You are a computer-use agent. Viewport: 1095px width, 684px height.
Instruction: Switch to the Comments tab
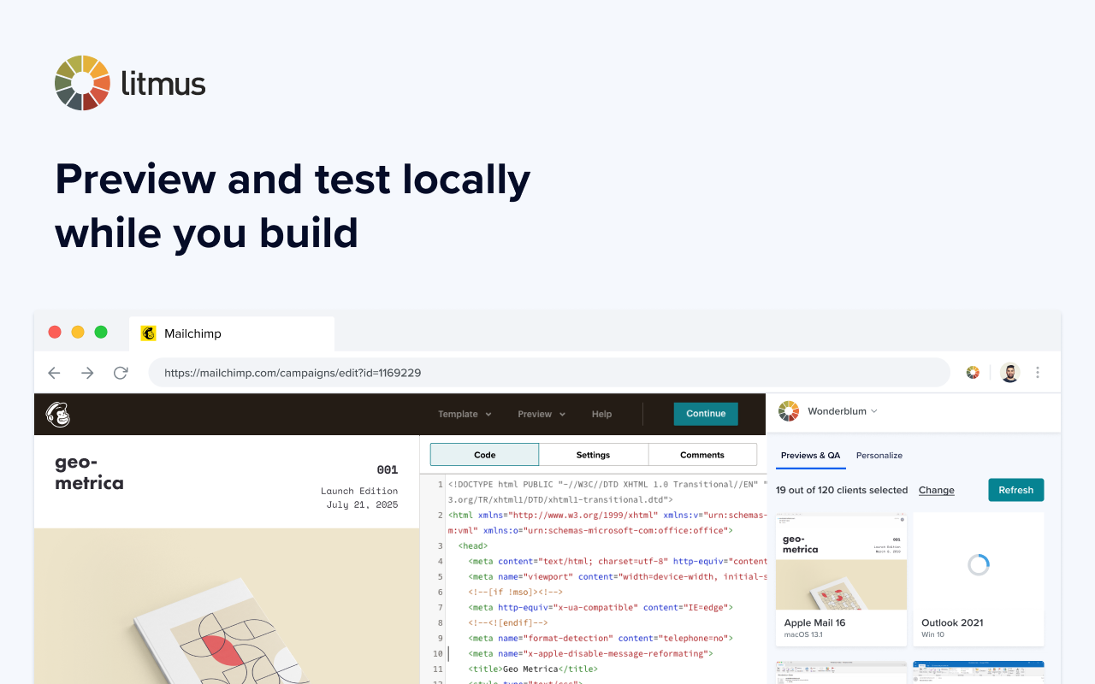(701, 455)
